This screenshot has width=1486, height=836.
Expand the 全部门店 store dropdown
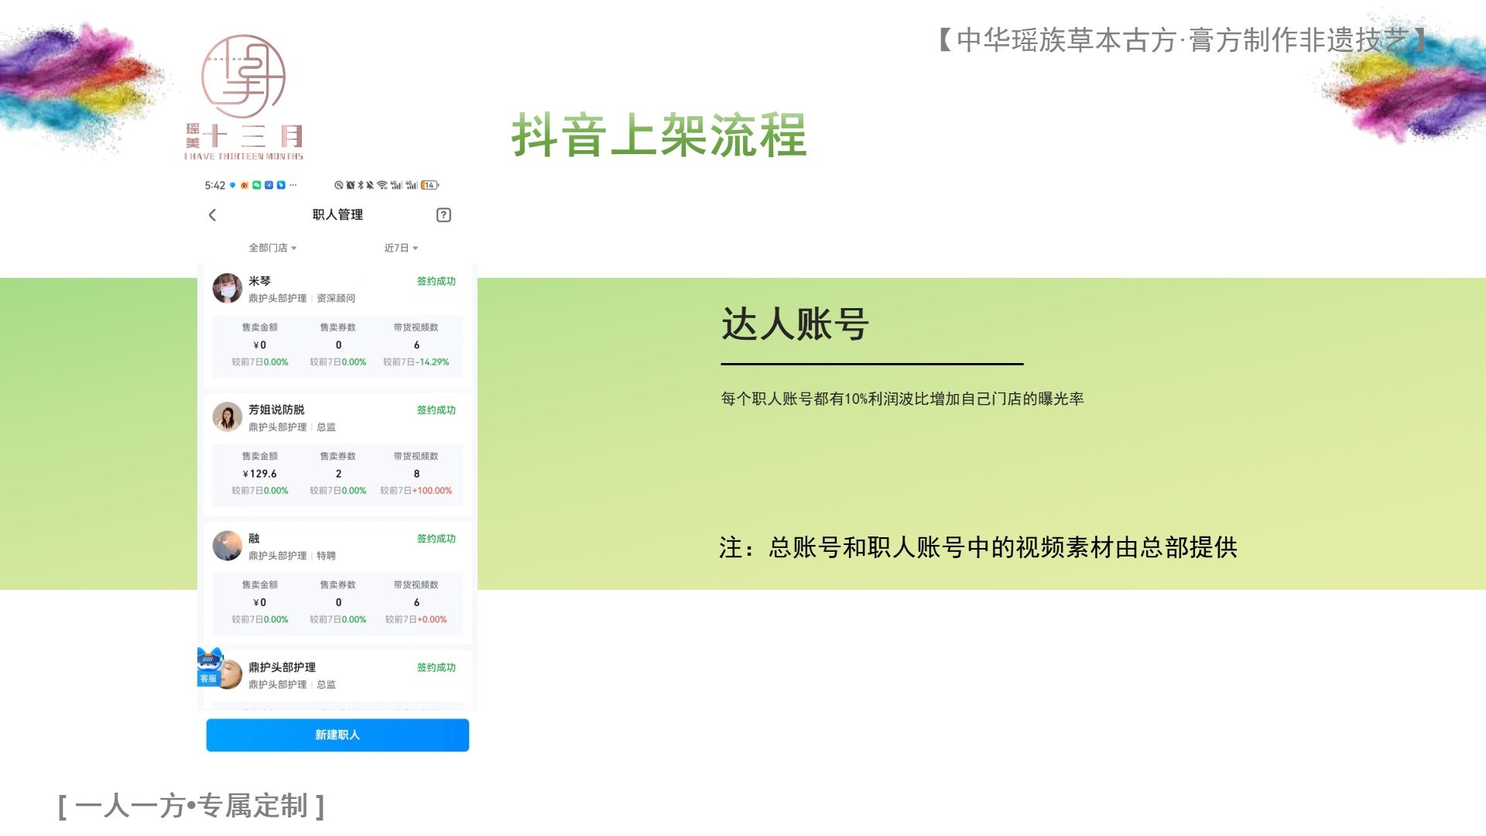click(x=272, y=248)
